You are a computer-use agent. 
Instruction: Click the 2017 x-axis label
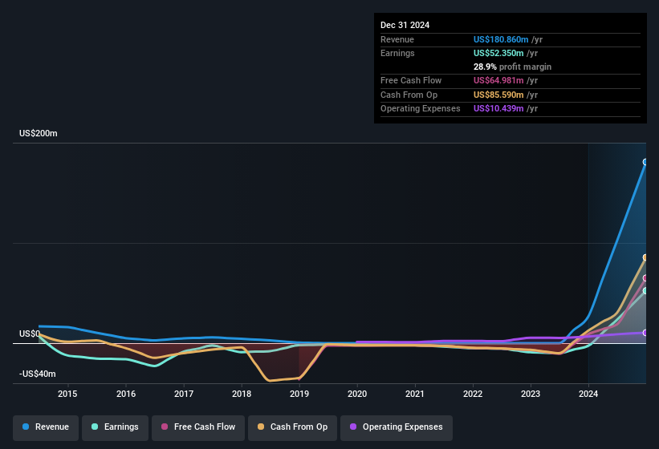(x=184, y=394)
